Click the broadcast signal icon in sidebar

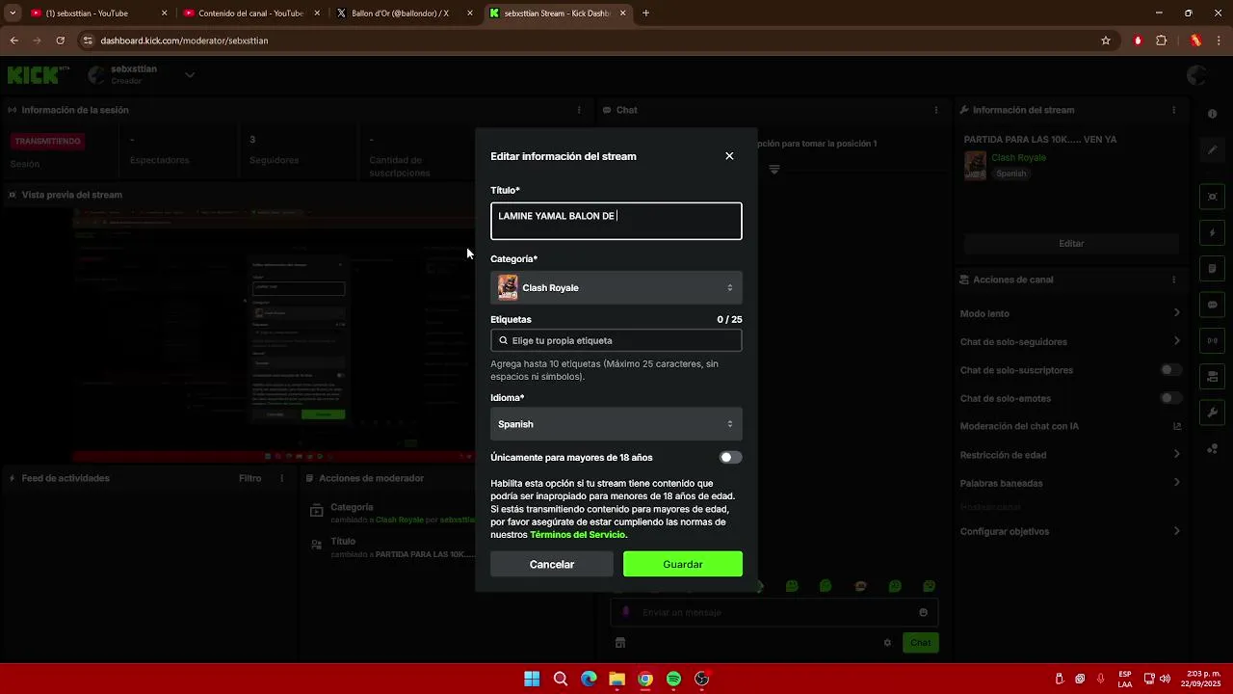pos(1213,340)
